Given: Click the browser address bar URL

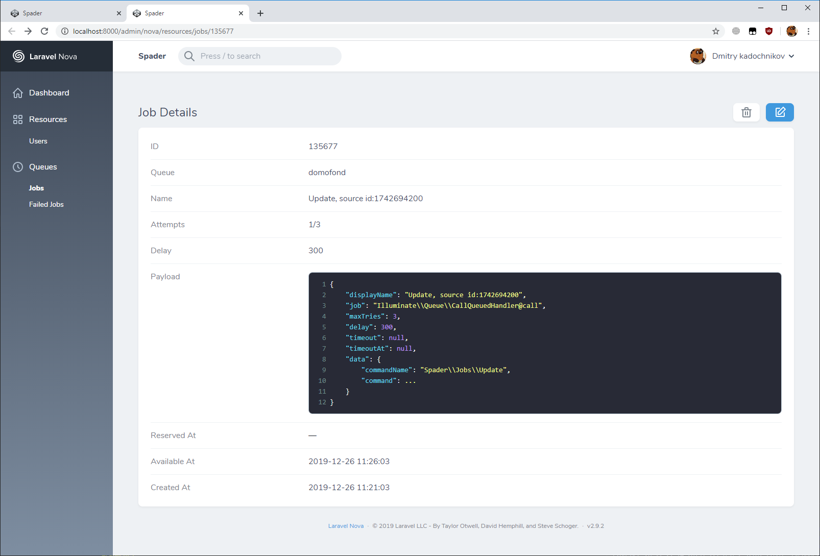Looking at the screenshot, I should coord(153,31).
